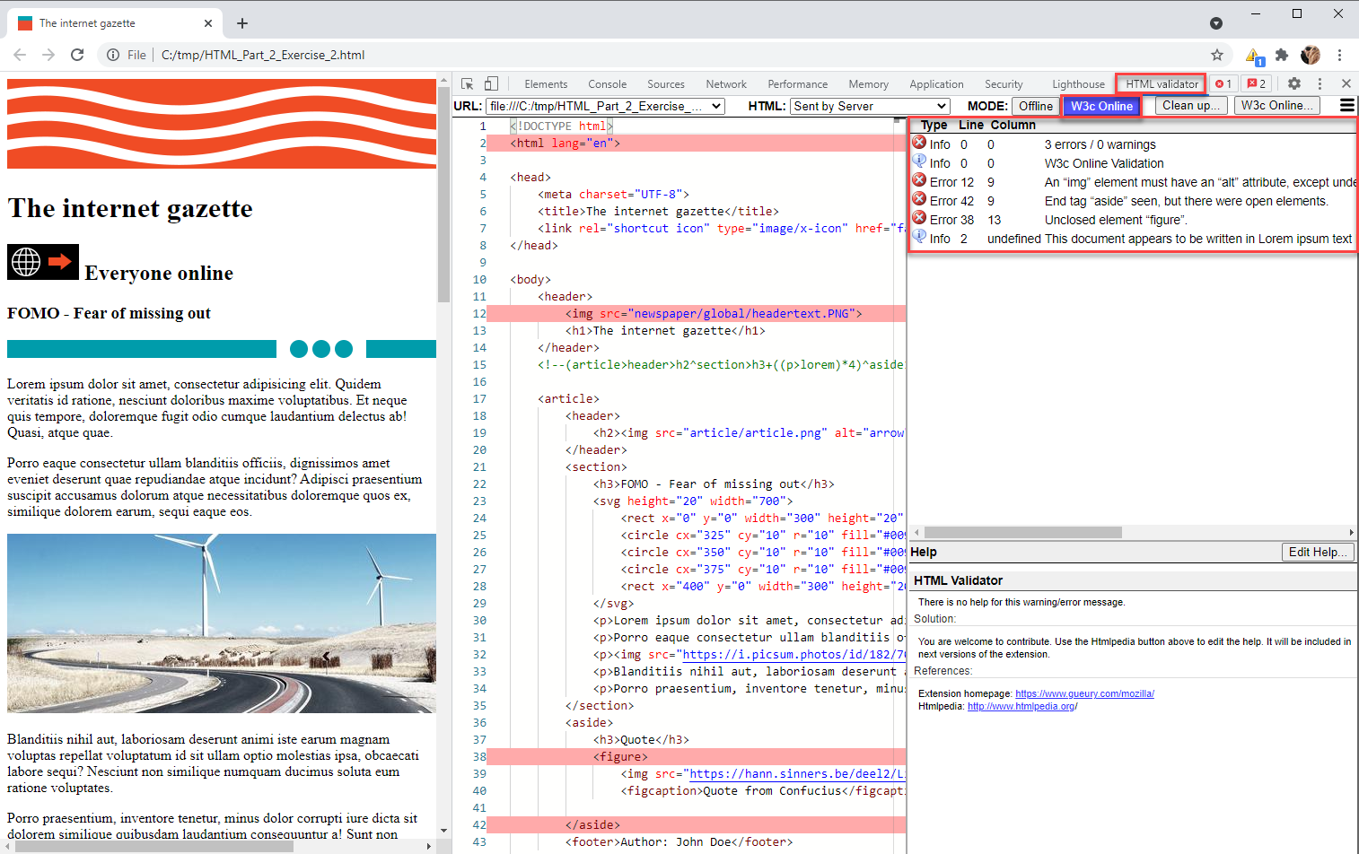Open the HTML validator tab
Image resolution: width=1359 pixels, height=854 pixels.
point(1160,83)
